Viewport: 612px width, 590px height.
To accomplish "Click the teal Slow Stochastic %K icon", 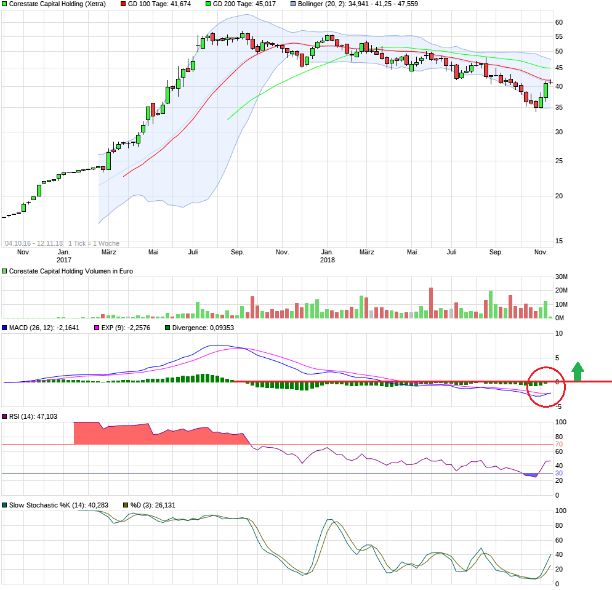I will [5, 506].
